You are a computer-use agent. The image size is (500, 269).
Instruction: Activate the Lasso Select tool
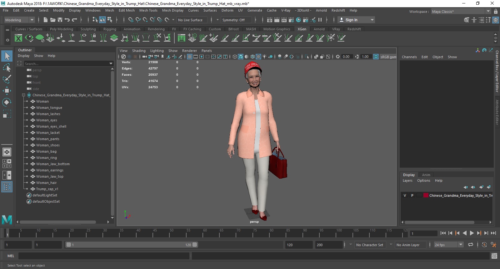tap(7, 68)
